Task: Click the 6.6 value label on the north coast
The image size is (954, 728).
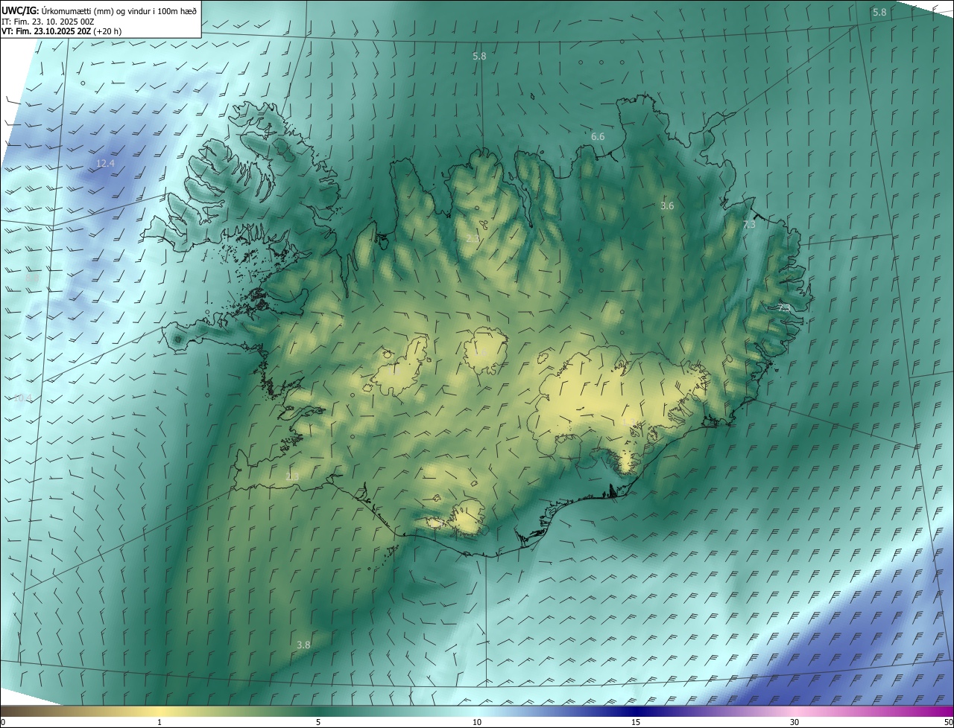Action: click(598, 137)
